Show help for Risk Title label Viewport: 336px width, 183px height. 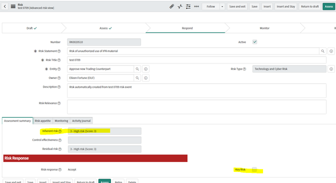(59, 60)
